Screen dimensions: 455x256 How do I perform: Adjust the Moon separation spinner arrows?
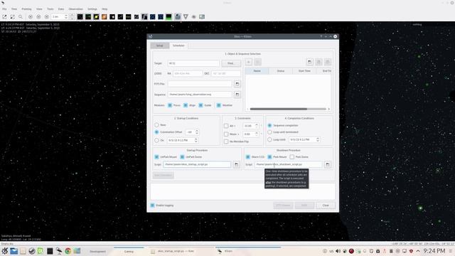[257, 134]
